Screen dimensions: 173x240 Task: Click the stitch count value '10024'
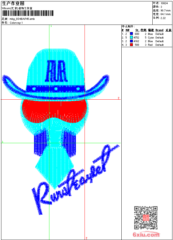tap(164, 3)
